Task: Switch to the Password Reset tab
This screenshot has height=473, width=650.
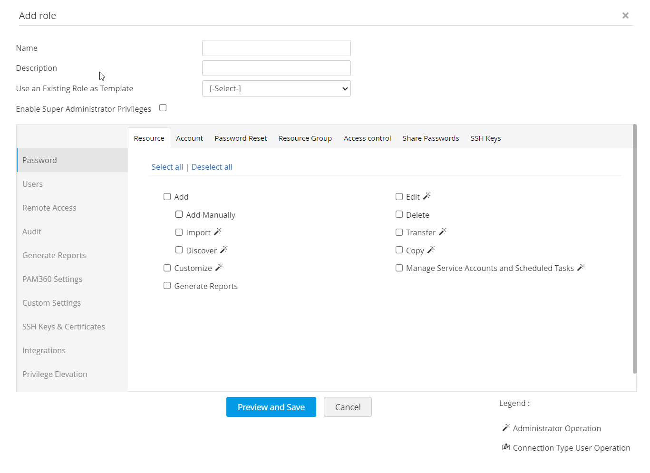Action: 241,138
